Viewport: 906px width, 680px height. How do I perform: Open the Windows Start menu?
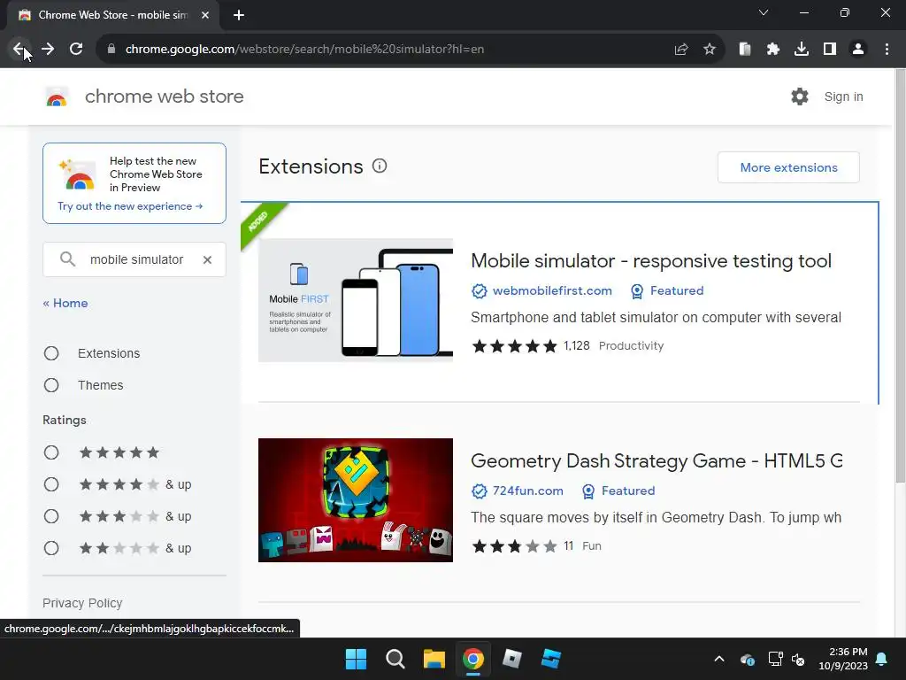click(x=356, y=659)
